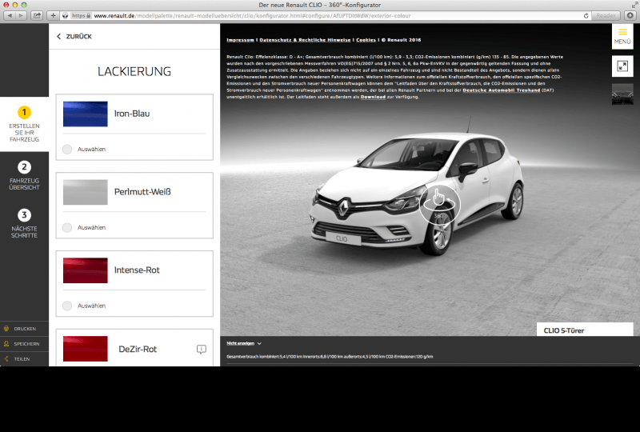Open the yellow MENÜ hamburger icon

coord(622,36)
